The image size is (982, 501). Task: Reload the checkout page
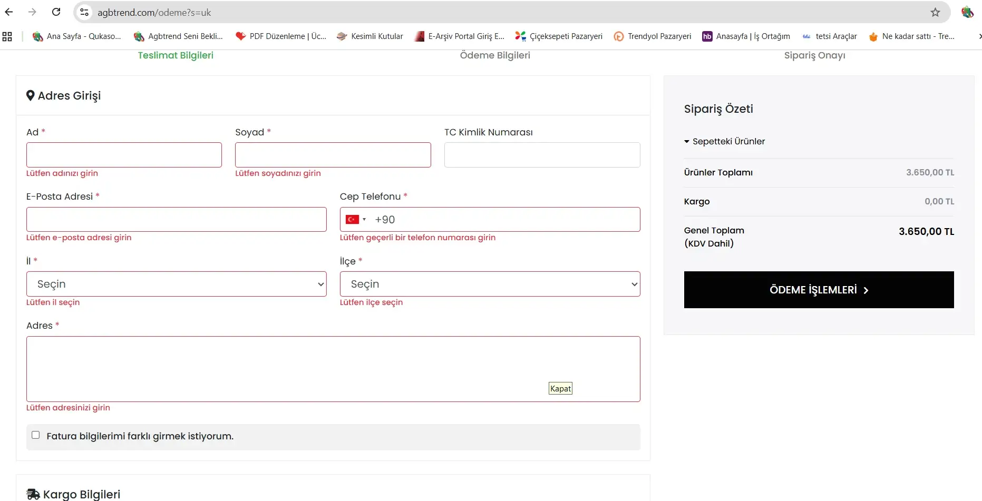pyautogui.click(x=56, y=12)
